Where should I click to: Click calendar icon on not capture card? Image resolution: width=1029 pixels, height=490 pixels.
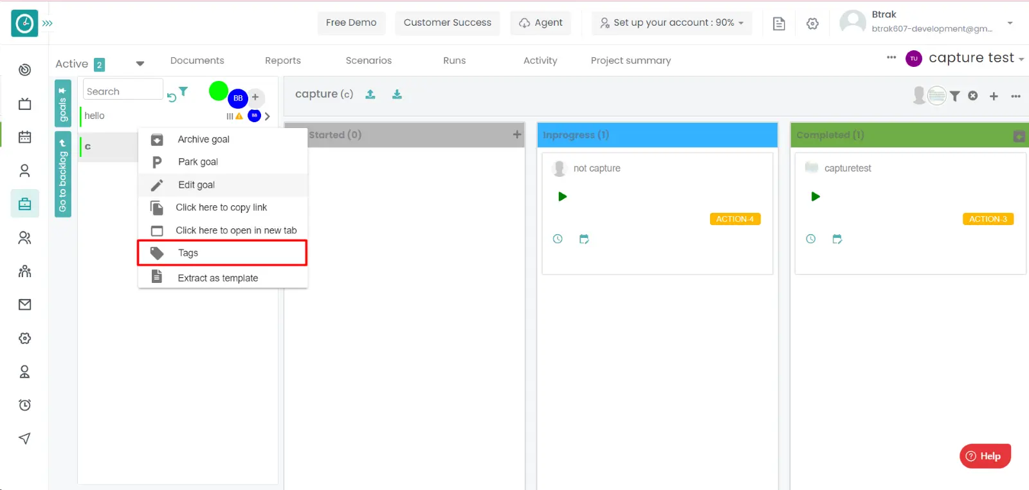coord(584,239)
